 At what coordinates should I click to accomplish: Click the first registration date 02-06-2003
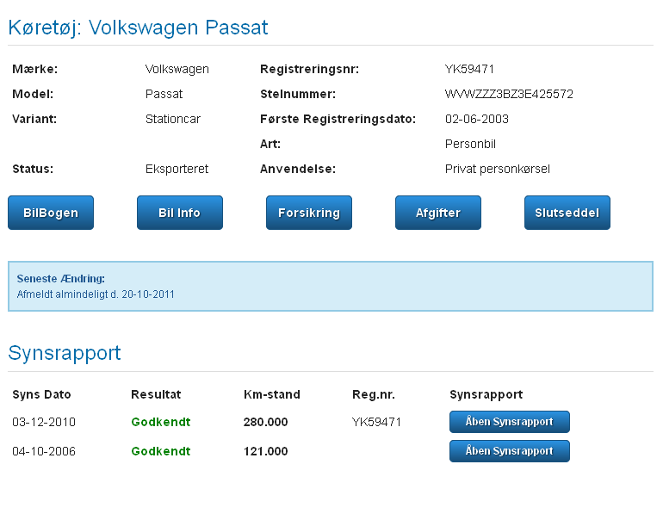point(476,119)
